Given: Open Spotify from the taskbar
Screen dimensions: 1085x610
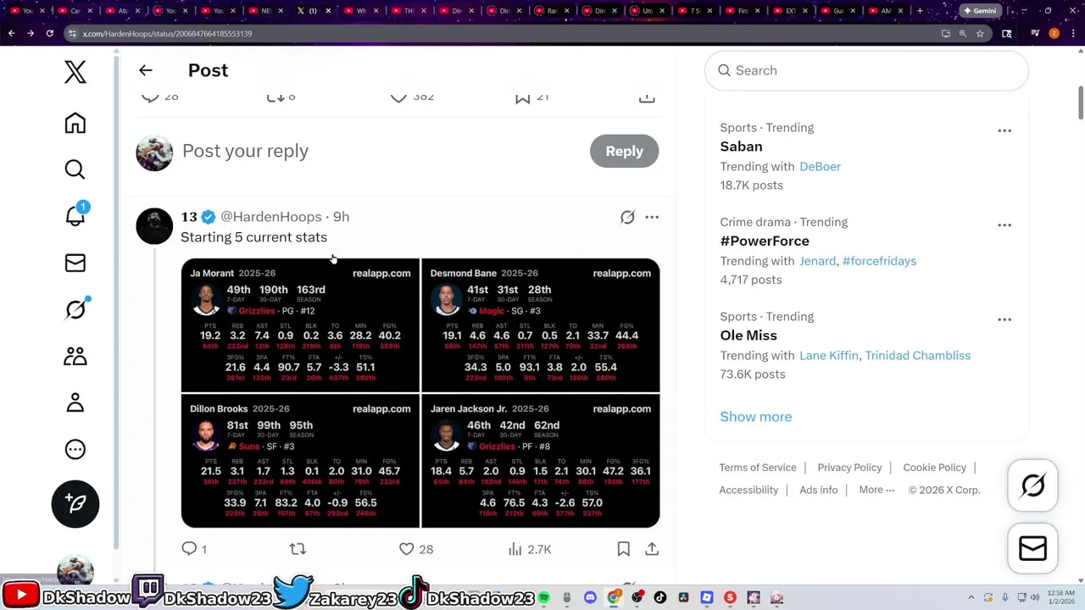Looking at the screenshot, I should click(x=544, y=598).
